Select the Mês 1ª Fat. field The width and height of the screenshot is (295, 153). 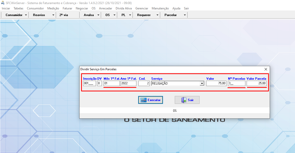pyautogui.click(x=112, y=84)
